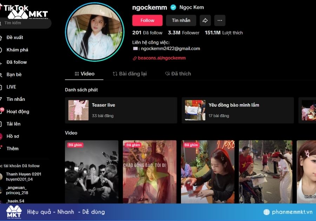Screen dimensions: 316x221
Task: Switch to the Bài đăng lại tab
Action: tap(131, 74)
